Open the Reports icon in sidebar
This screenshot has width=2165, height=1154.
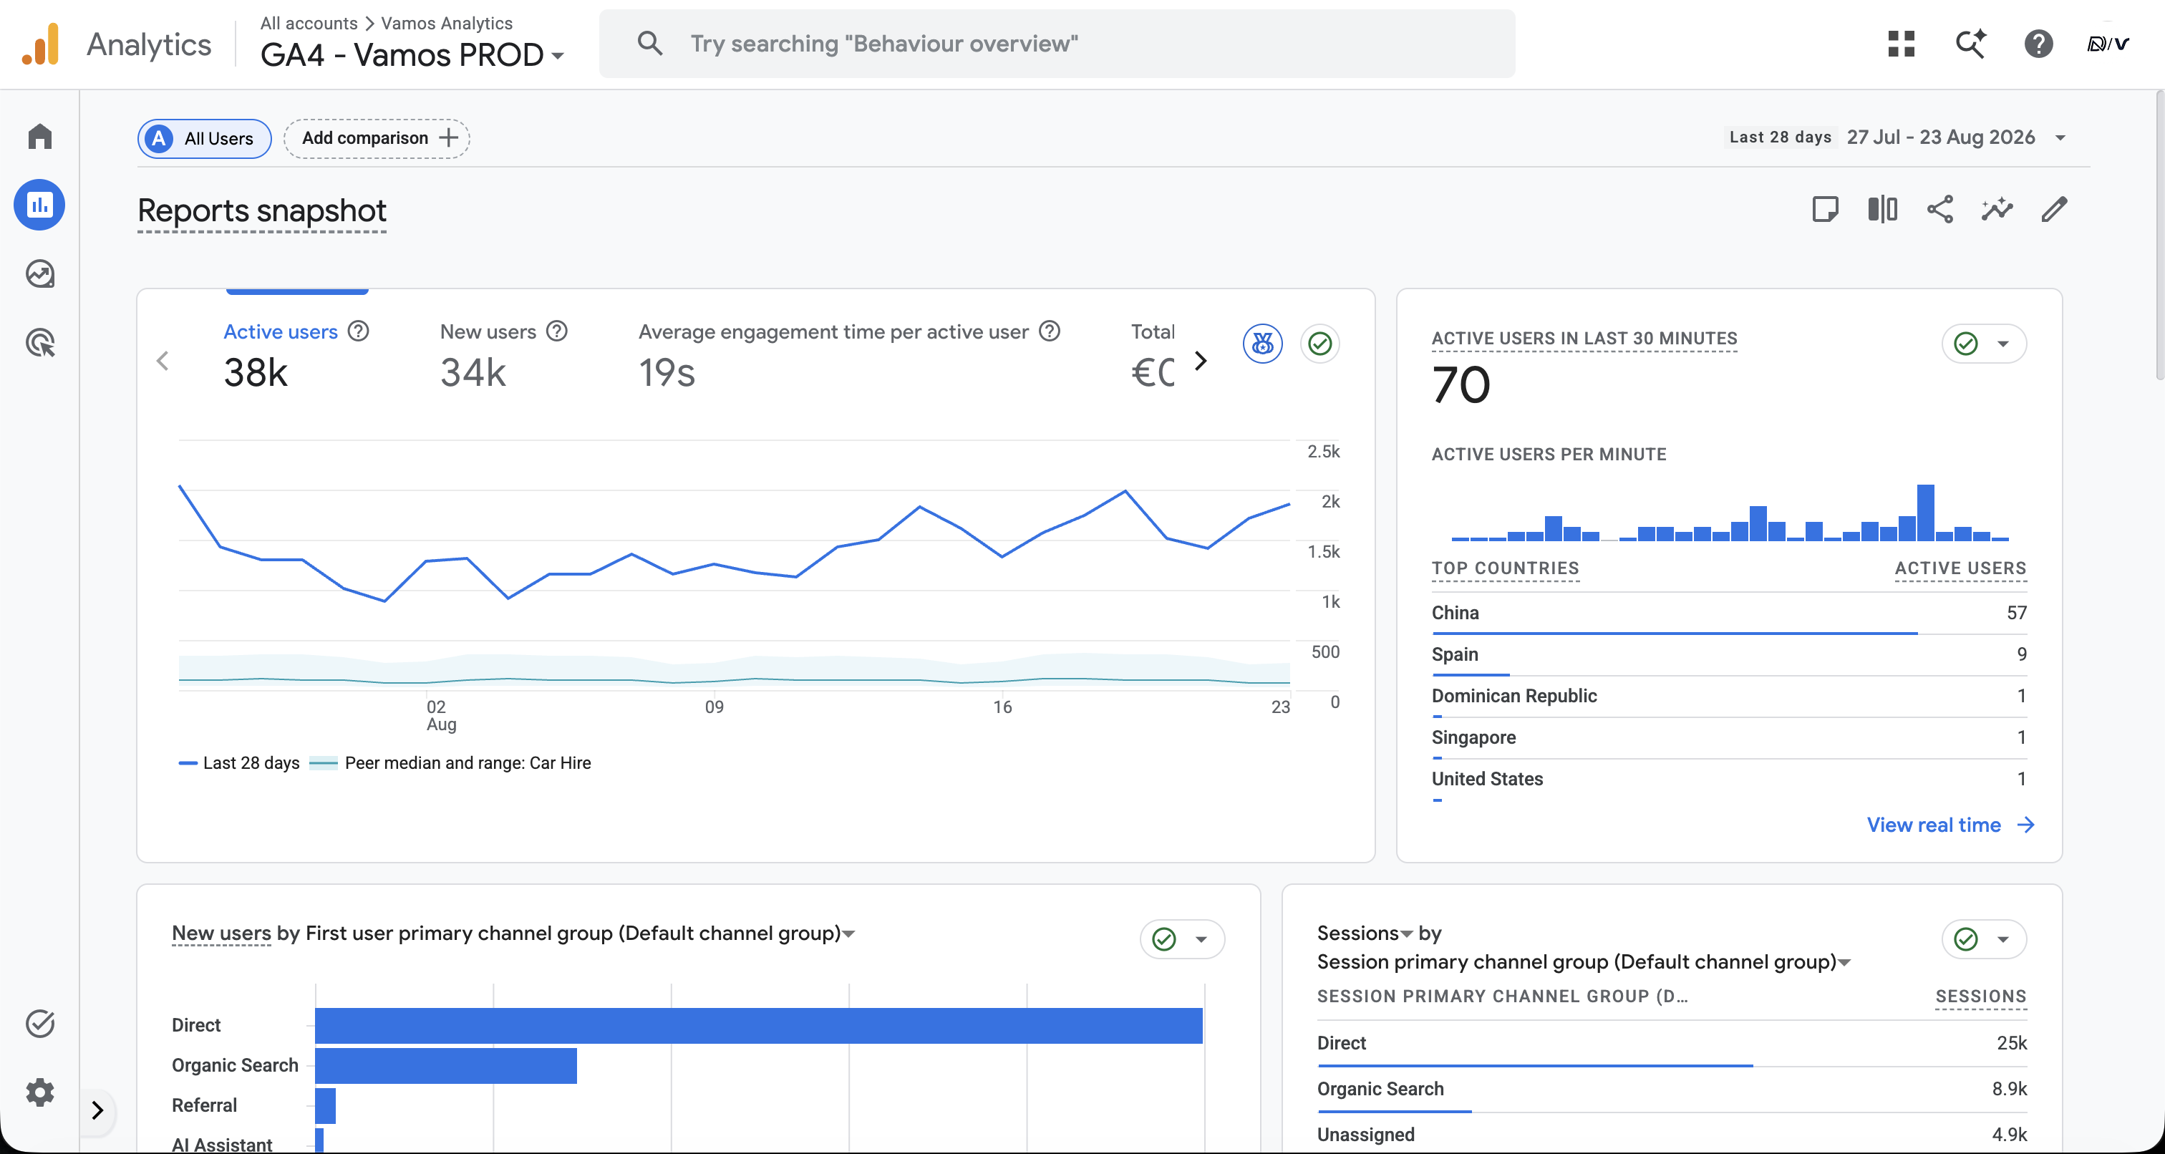pyautogui.click(x=39, y=204)
